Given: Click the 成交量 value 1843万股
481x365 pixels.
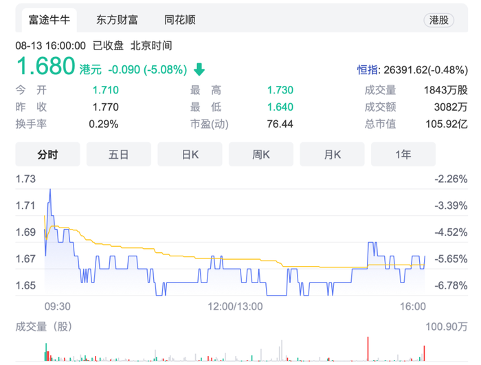Looking at the screenshot, I should pyautogui.click(x=446, y=90).
